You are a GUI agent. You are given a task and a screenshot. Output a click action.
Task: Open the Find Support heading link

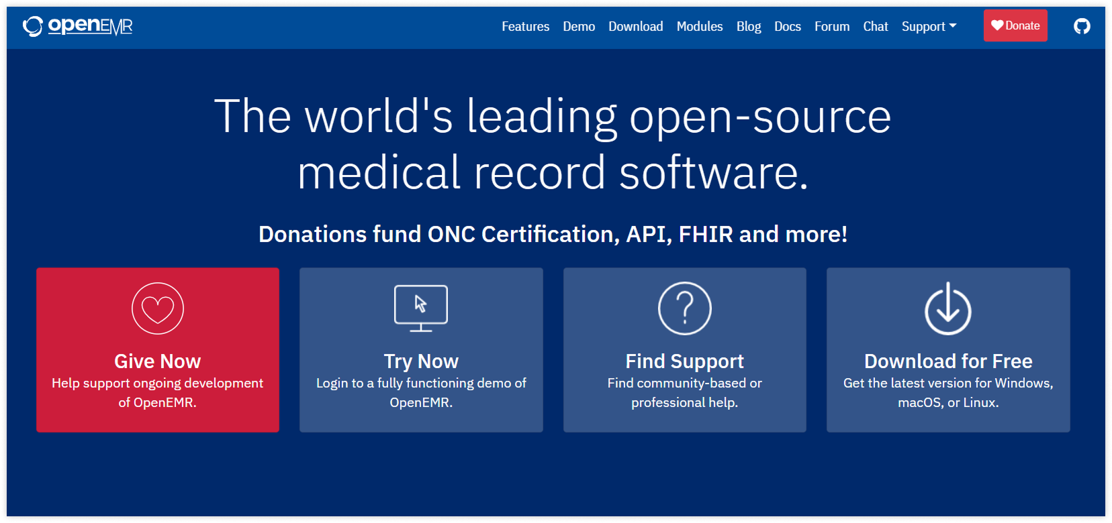pos(685,361)
